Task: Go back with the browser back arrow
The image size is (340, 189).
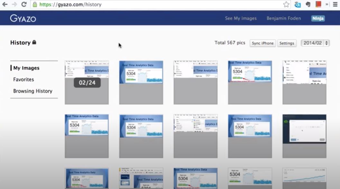Action: (5, 4)
